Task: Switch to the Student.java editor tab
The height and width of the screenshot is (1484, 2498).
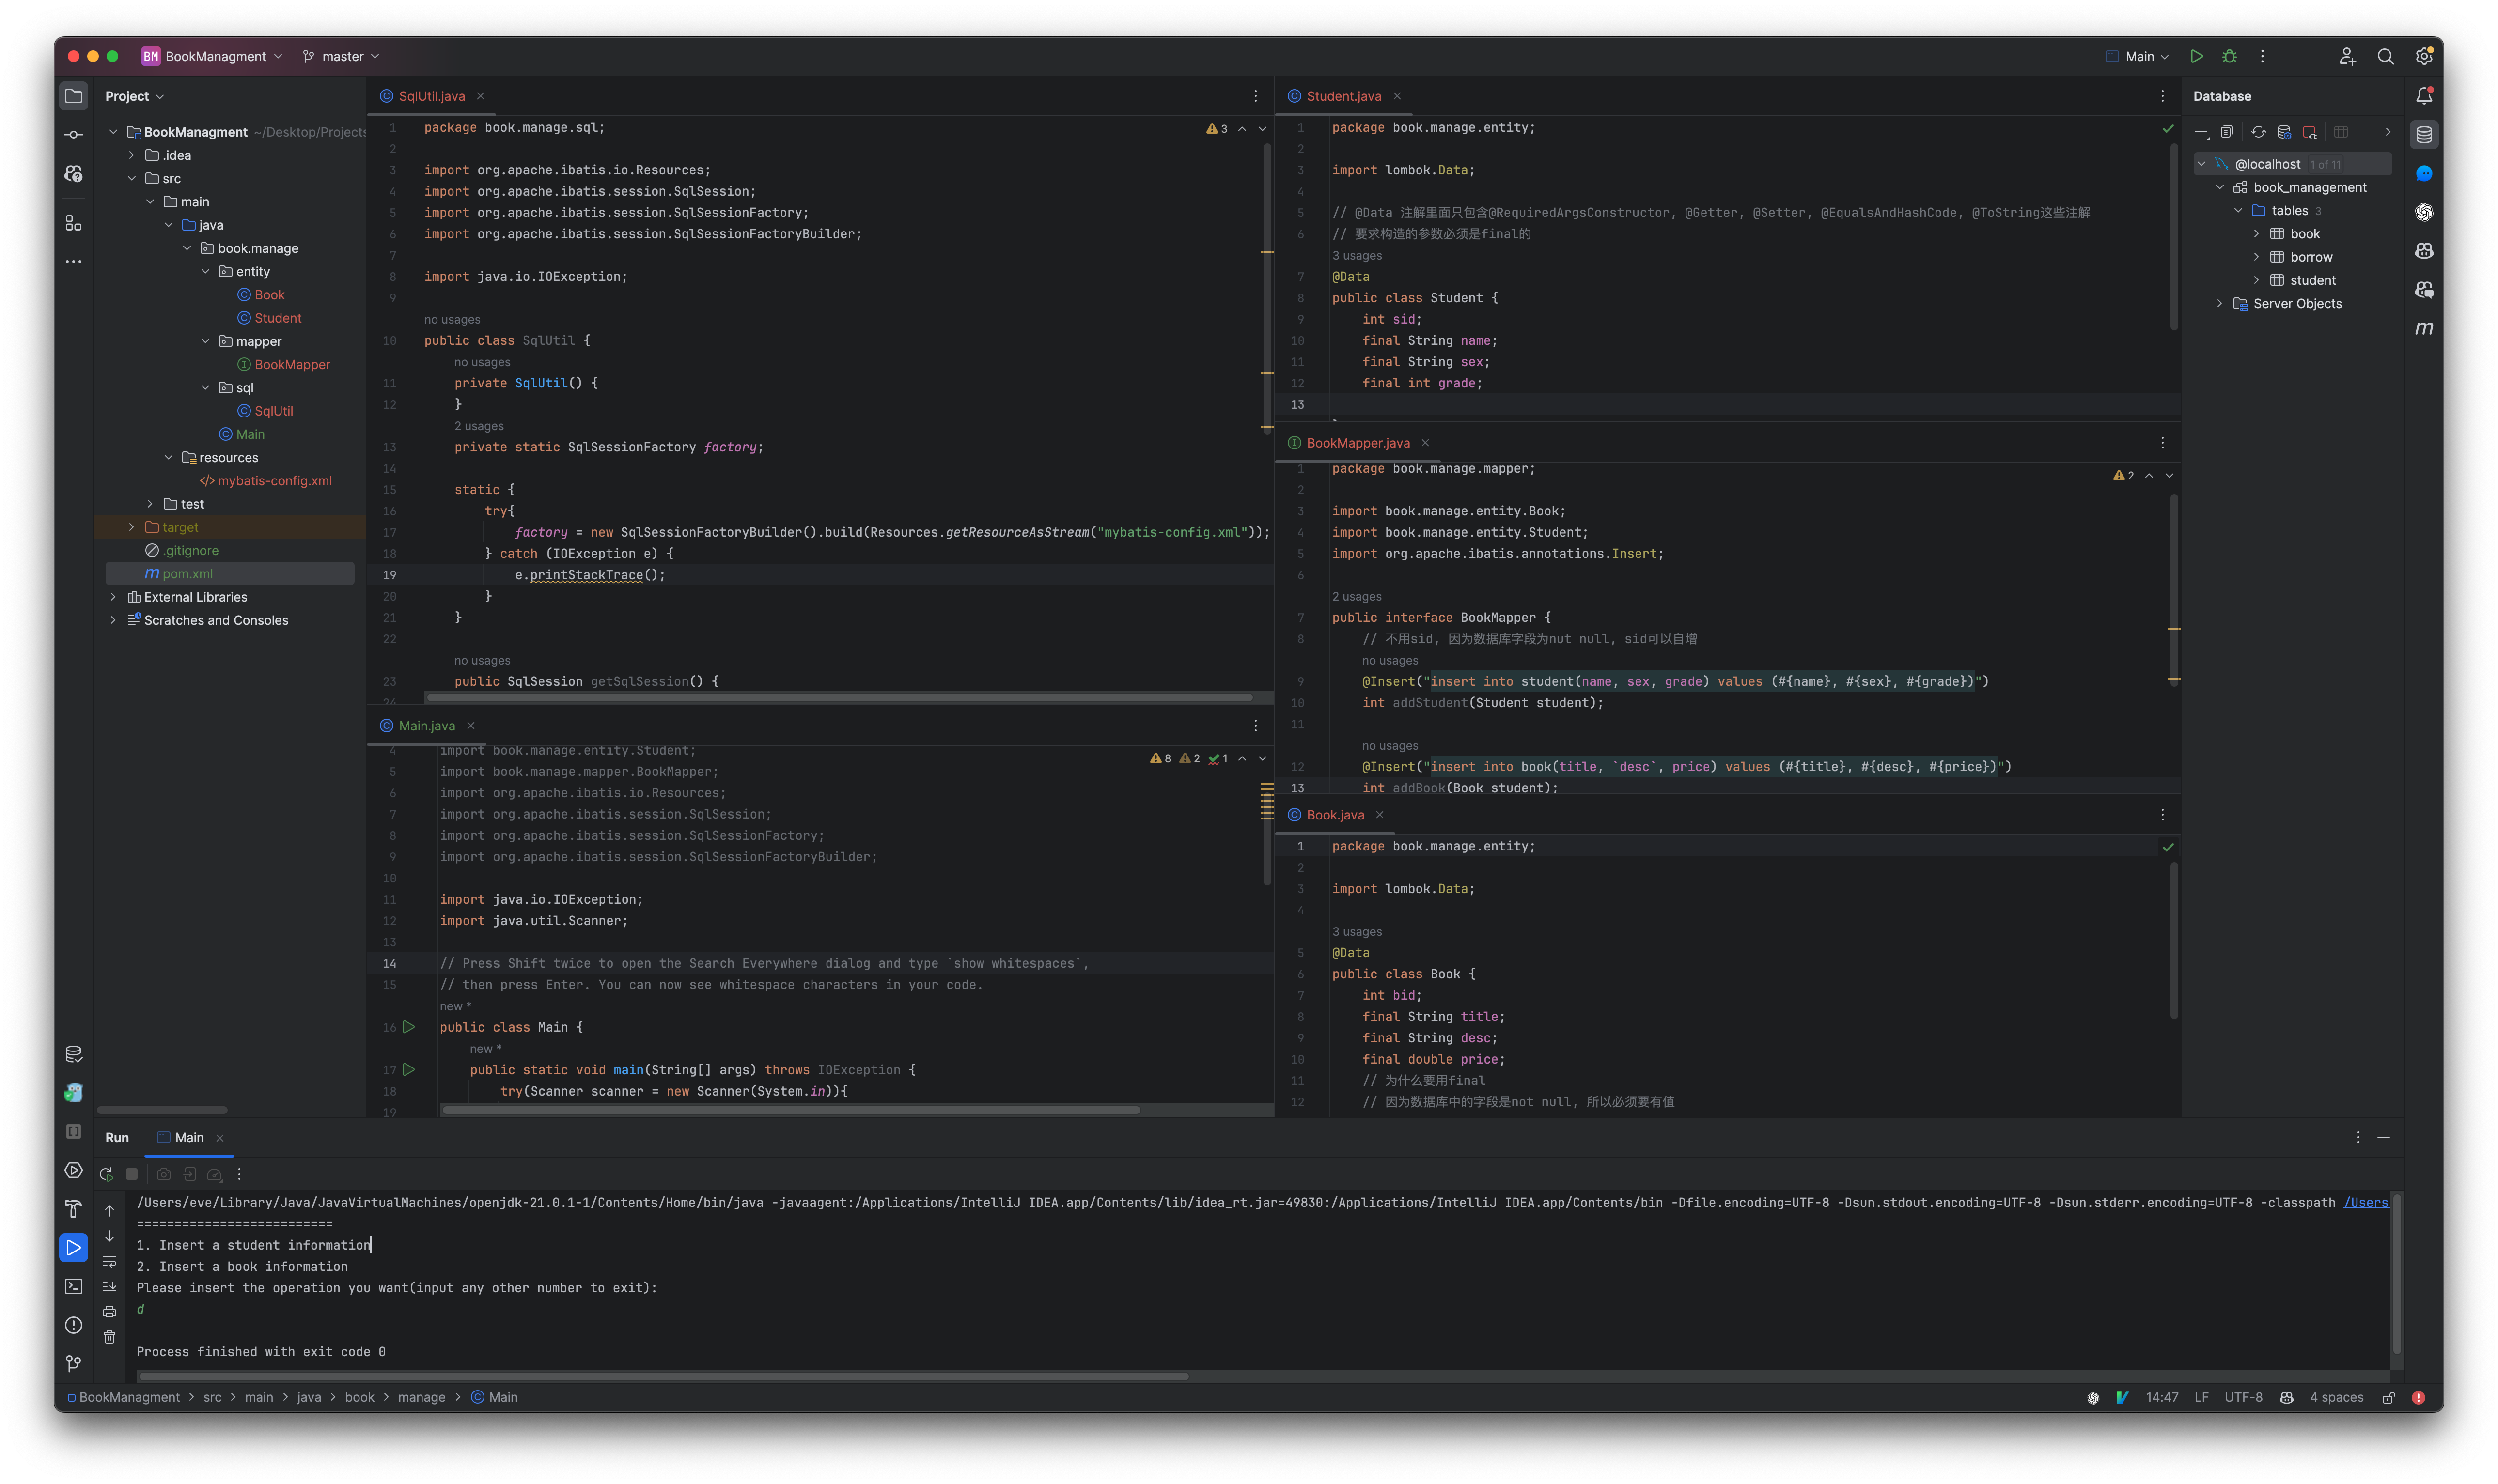Action: pos(1345,96)
